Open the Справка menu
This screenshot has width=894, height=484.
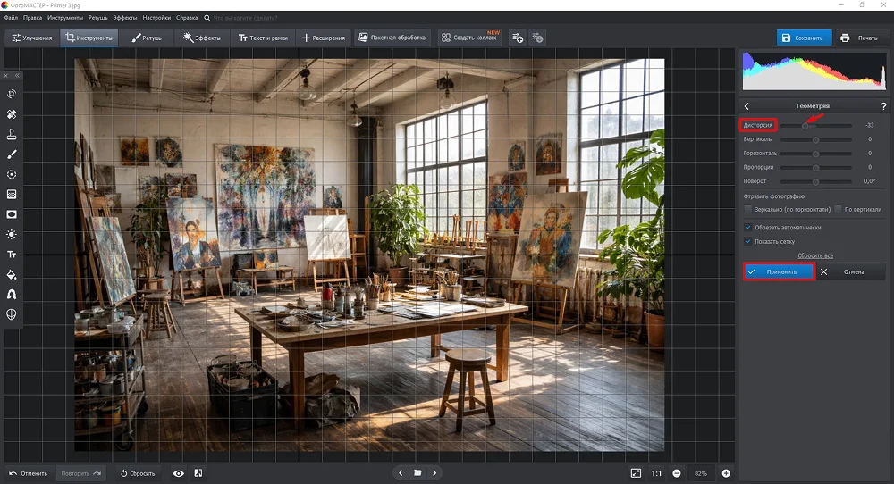(187, 18)
